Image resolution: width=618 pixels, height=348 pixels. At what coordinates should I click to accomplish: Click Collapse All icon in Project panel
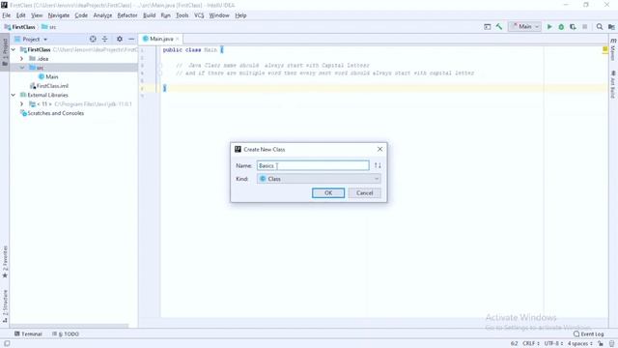[x=105, y=39]
